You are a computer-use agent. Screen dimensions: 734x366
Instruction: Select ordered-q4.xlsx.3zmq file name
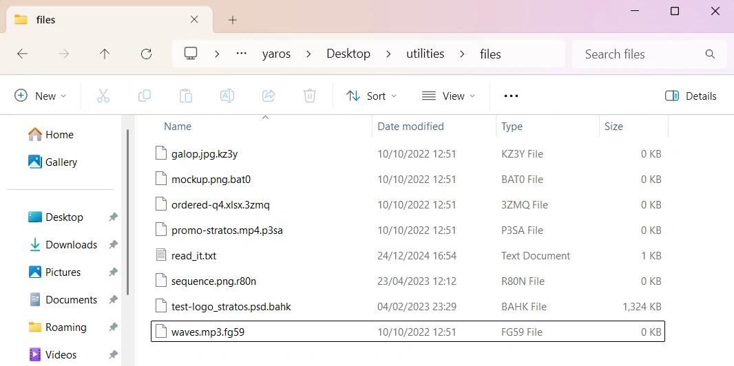(x=220, y=205)
